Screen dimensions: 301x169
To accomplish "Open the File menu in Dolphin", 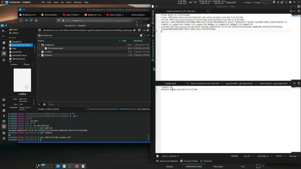I will [x=43, y=3].
